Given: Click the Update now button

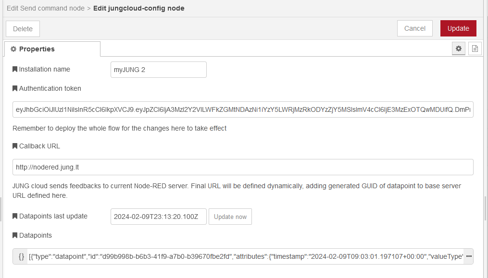Looking at the screenshot, I should coord(230,217).
